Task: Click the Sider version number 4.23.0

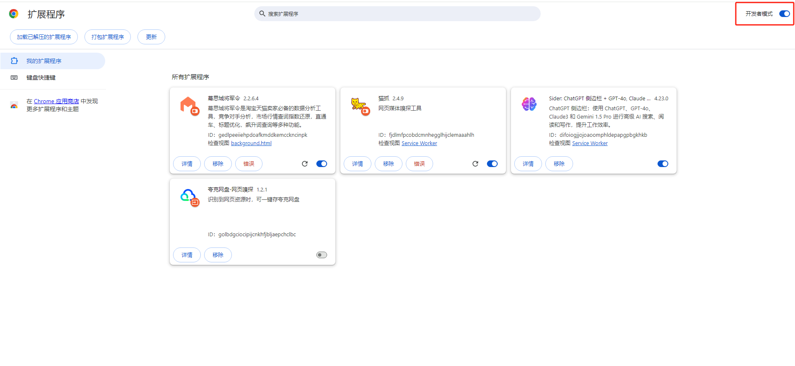Action: click(x=661, y=99)
